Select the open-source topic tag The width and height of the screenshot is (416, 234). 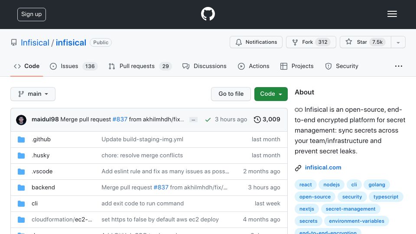pos(315,197)
